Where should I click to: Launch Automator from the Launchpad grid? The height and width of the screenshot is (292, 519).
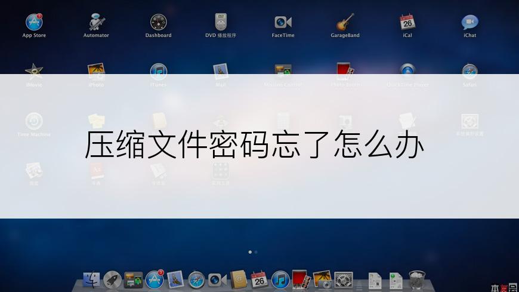point(96,22)
